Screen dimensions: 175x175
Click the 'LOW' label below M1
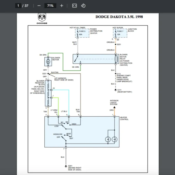coord(56,126)
